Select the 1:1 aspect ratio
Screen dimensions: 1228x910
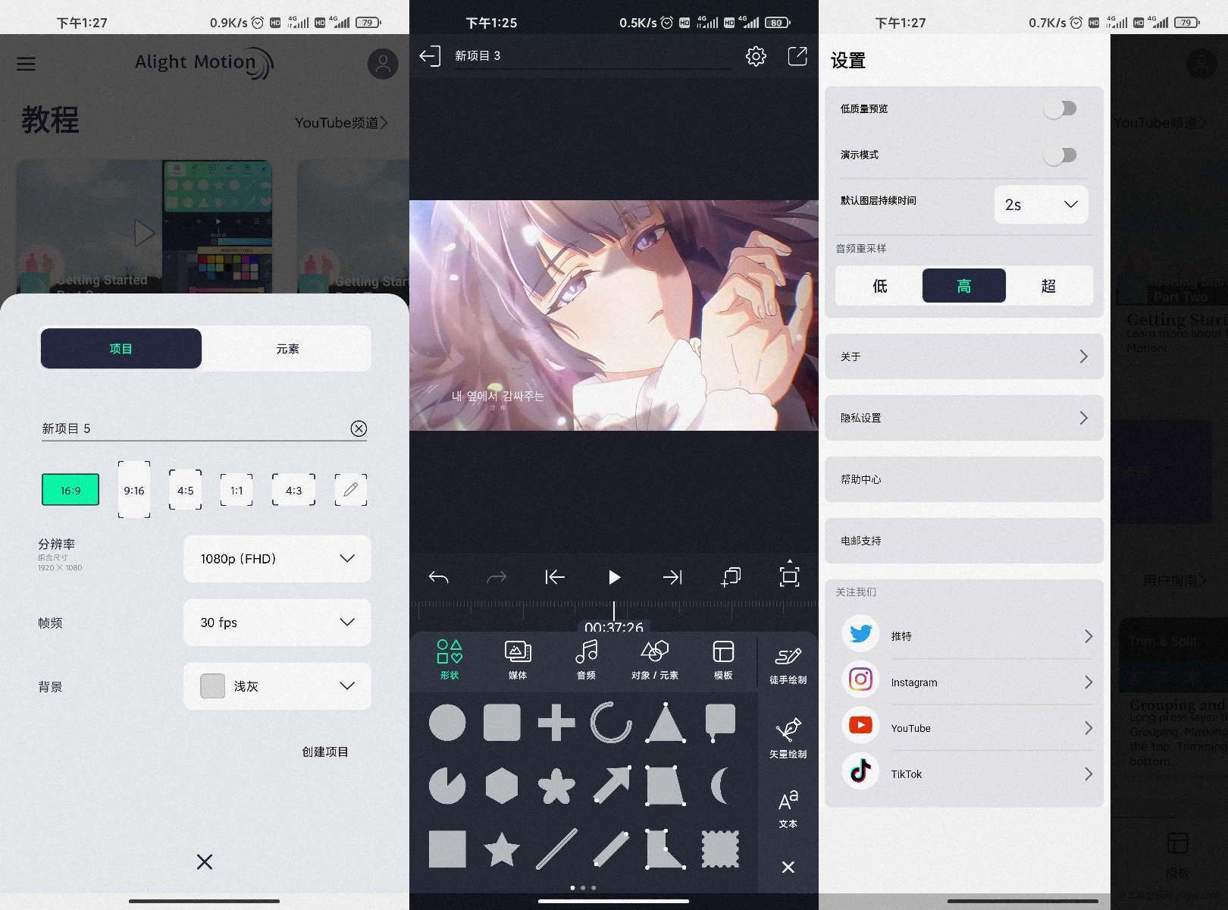pyautogui.click(x=237, y=490)
